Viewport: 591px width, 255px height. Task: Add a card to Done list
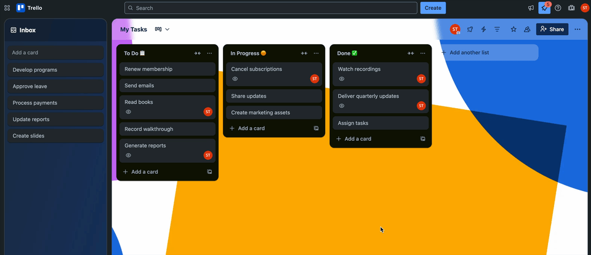(x=375, y=139)
